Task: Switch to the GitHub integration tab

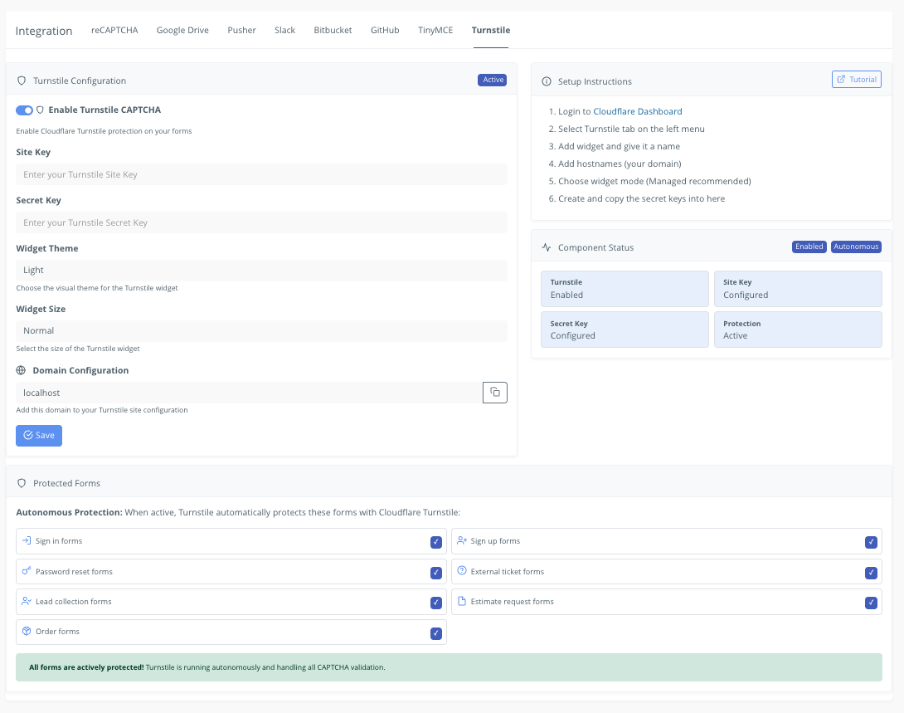Action: click(x=384, y=30)
